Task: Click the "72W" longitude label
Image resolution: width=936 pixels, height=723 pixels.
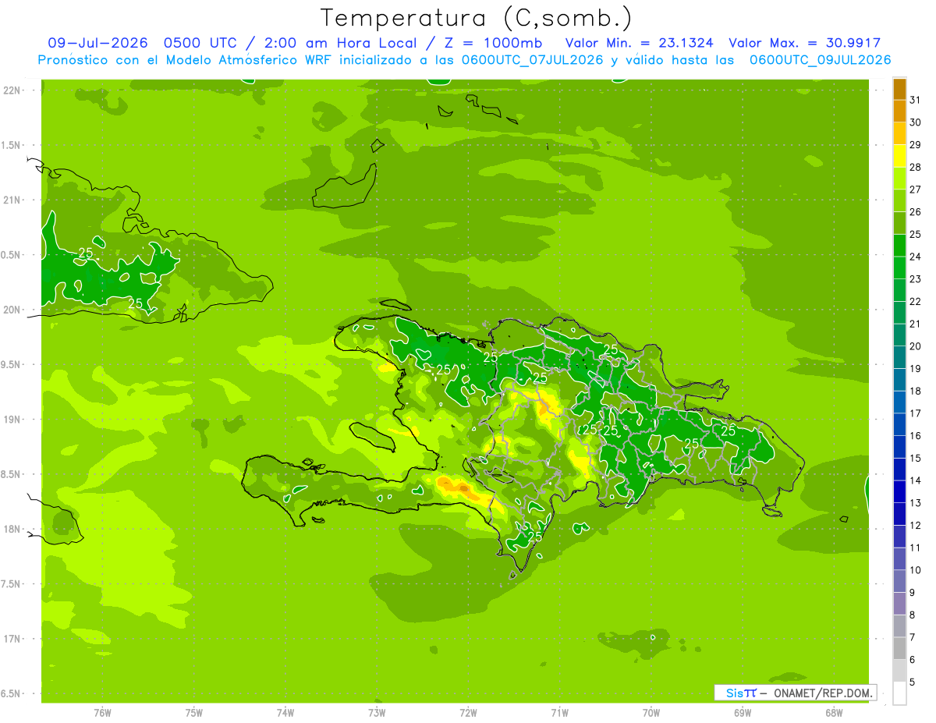Action: point(468,712)
